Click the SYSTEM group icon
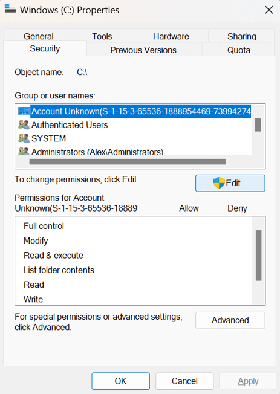Viewport: 280px width, 394px height. click(24, 138)
